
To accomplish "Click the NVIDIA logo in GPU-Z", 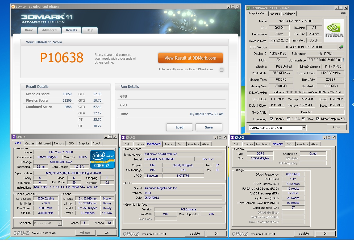I will (x=334, y=30).
